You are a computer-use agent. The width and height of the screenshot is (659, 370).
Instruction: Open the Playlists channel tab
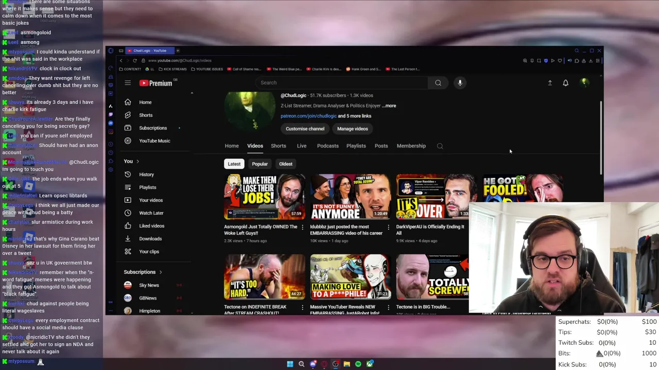click(x=356, y=146)
